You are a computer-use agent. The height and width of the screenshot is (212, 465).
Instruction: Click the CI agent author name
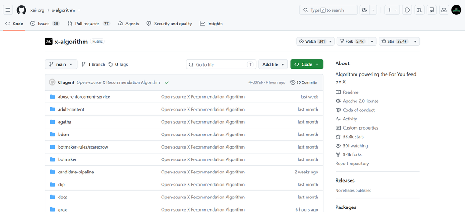(x=66, y=82)
